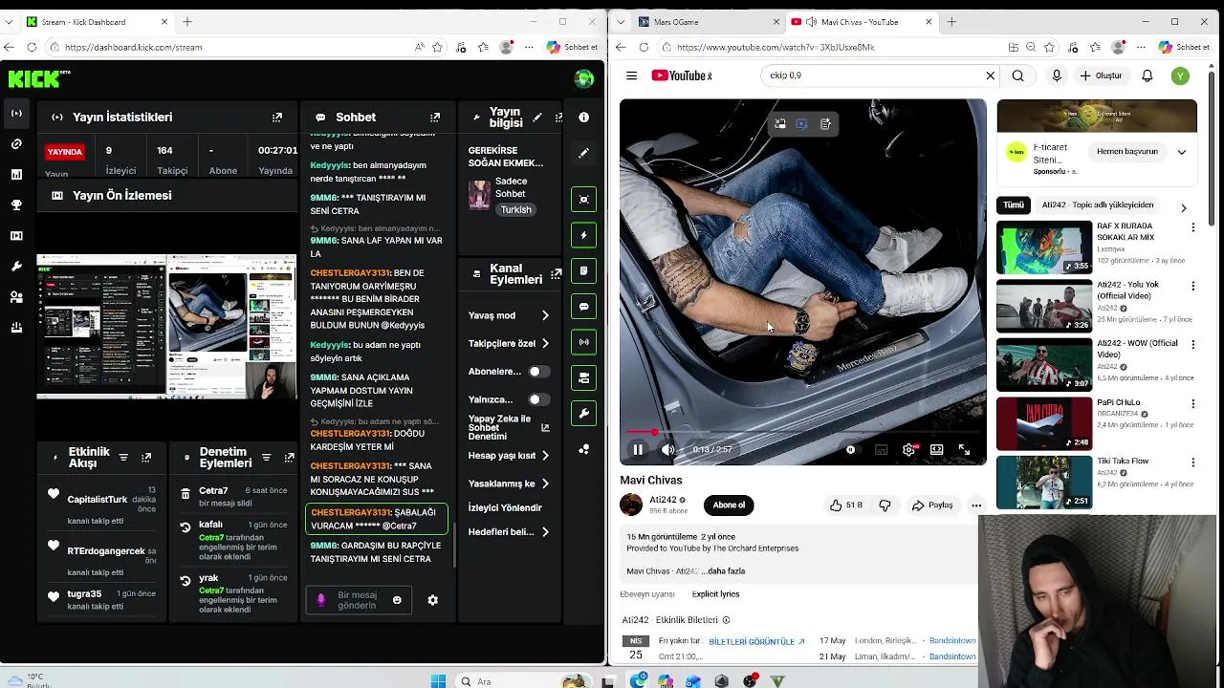Click the Hemen başvurun ad button
This screenshot has height=688, width=1224.
pyautogui.click(x=1127, y=151)
